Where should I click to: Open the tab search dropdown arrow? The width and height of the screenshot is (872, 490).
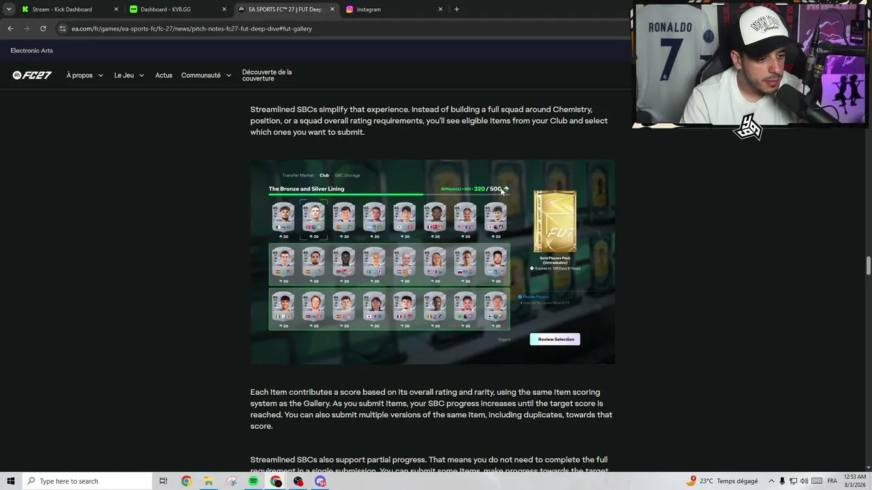tap(9, 10)
